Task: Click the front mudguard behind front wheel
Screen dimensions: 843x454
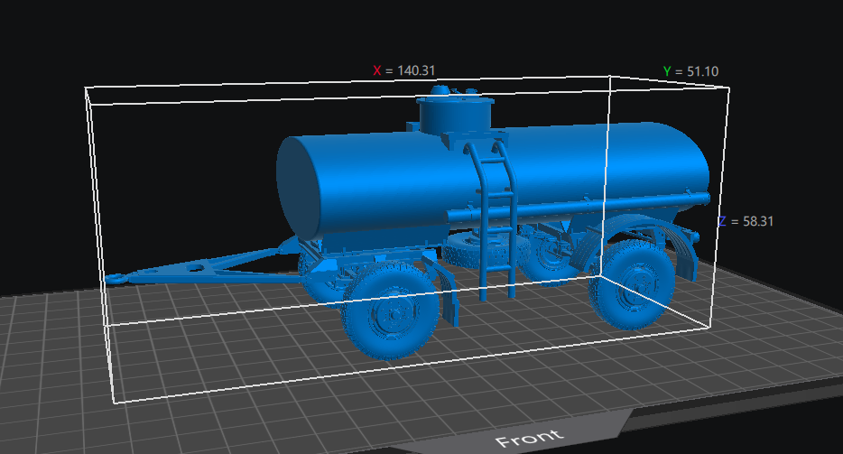Action: tap(446, 291)
